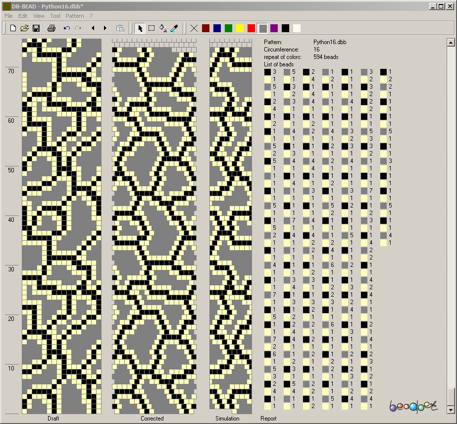
Task: Save the pattern with the floppy icon
Action: 36,28
